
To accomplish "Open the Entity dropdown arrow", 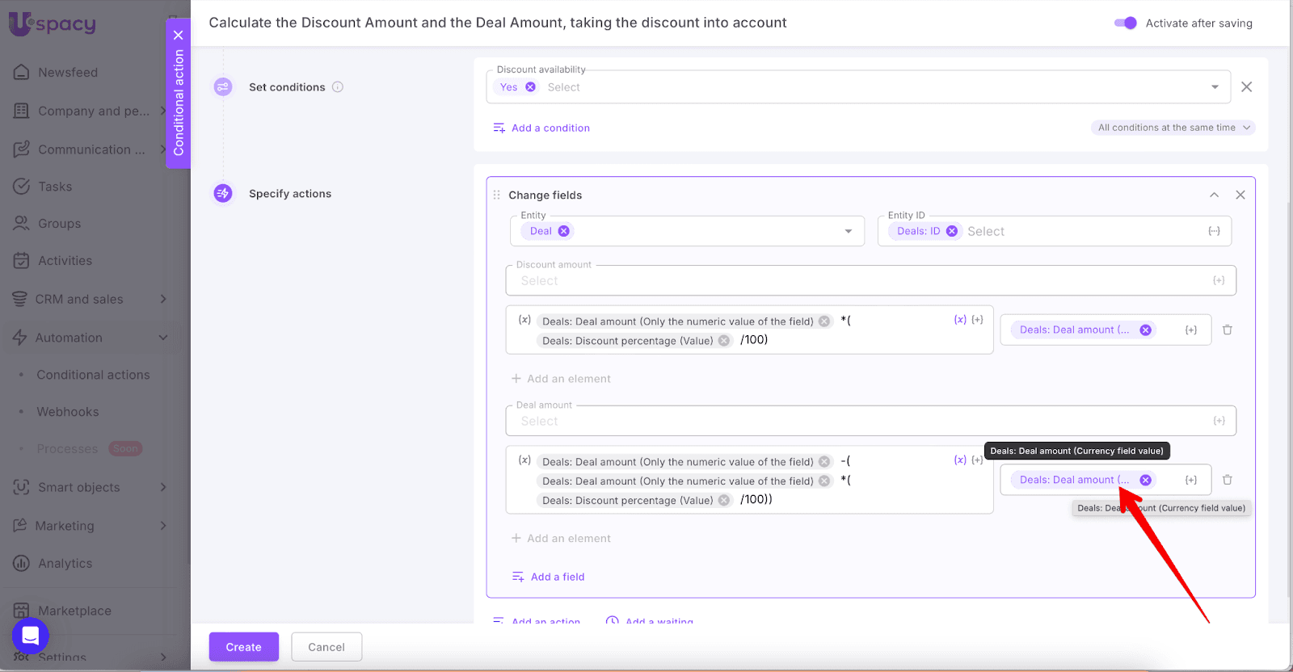I will [x=848, y=231].
